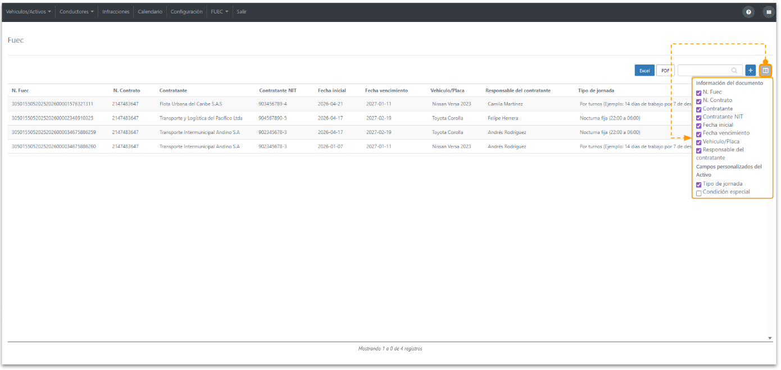Open the Calendario menu item
This screenshot has width=781, height=370.
[150, 12]
